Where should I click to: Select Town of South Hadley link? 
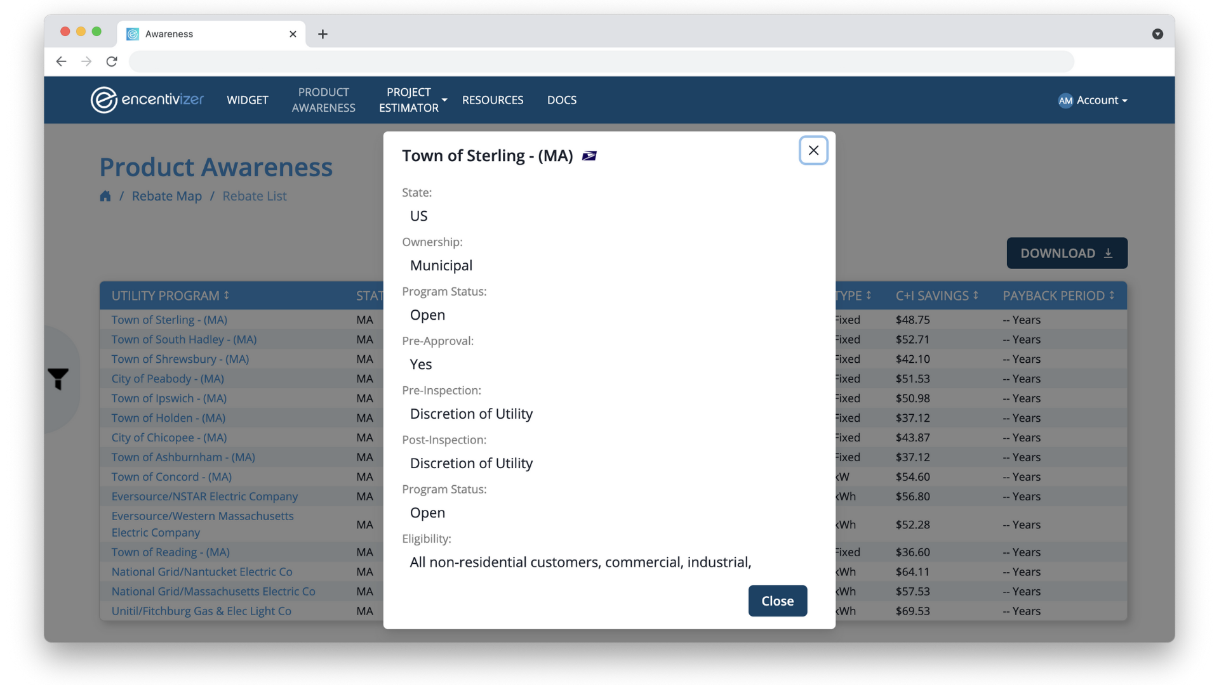183,339
